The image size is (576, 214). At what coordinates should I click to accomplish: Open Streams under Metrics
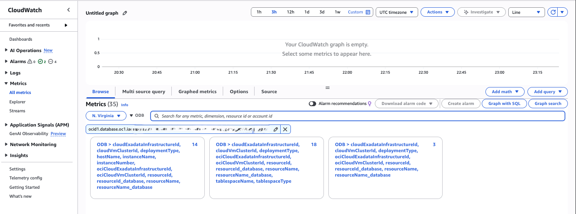tap(17, 111)
